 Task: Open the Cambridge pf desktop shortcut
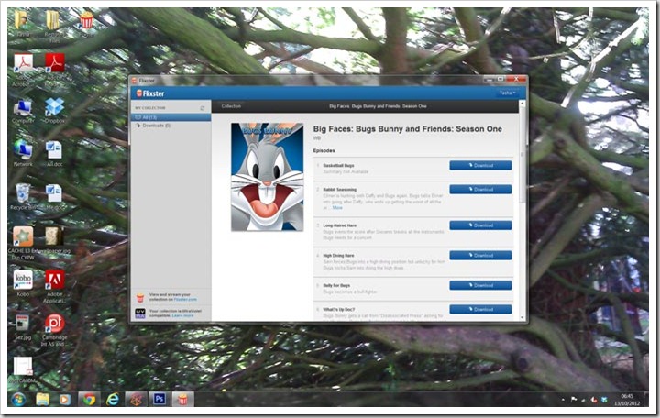(55, 330)
